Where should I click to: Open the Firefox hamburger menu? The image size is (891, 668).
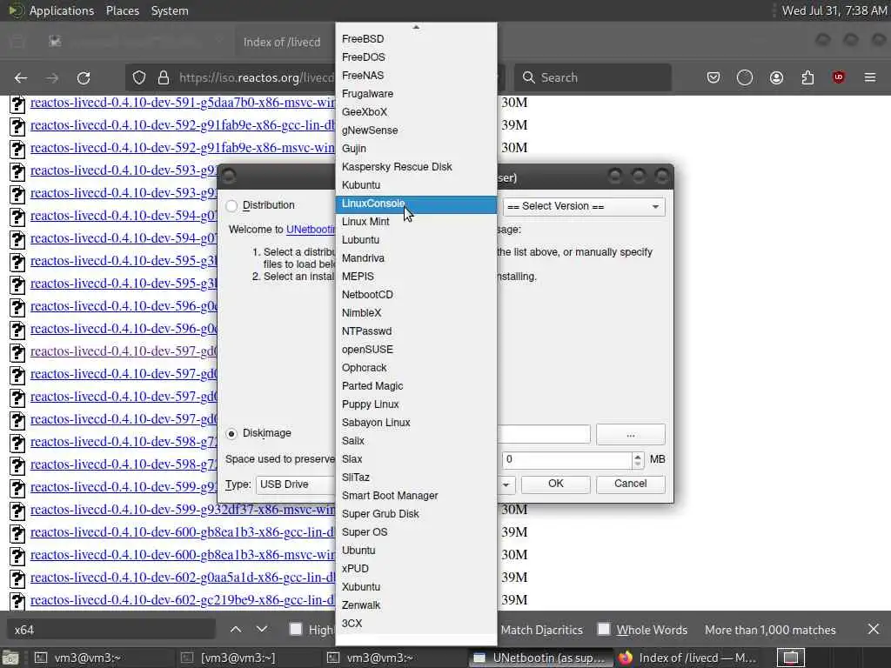870,77
